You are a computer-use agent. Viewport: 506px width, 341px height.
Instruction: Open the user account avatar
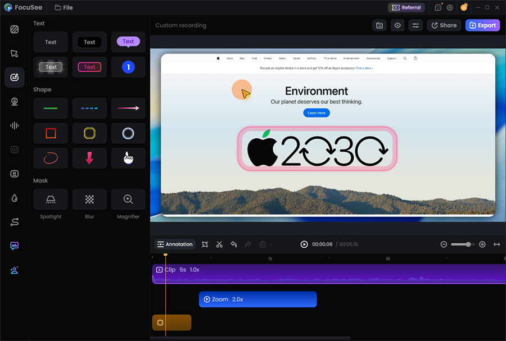[x=464, y=7]
